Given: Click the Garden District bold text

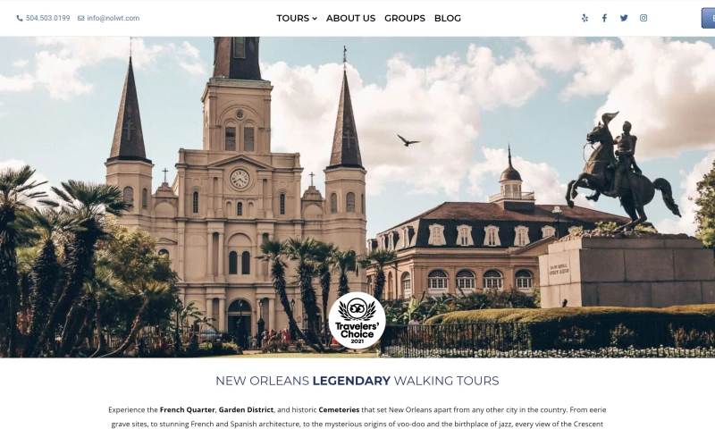Looking at the screenshot, I should click(247, 410).
